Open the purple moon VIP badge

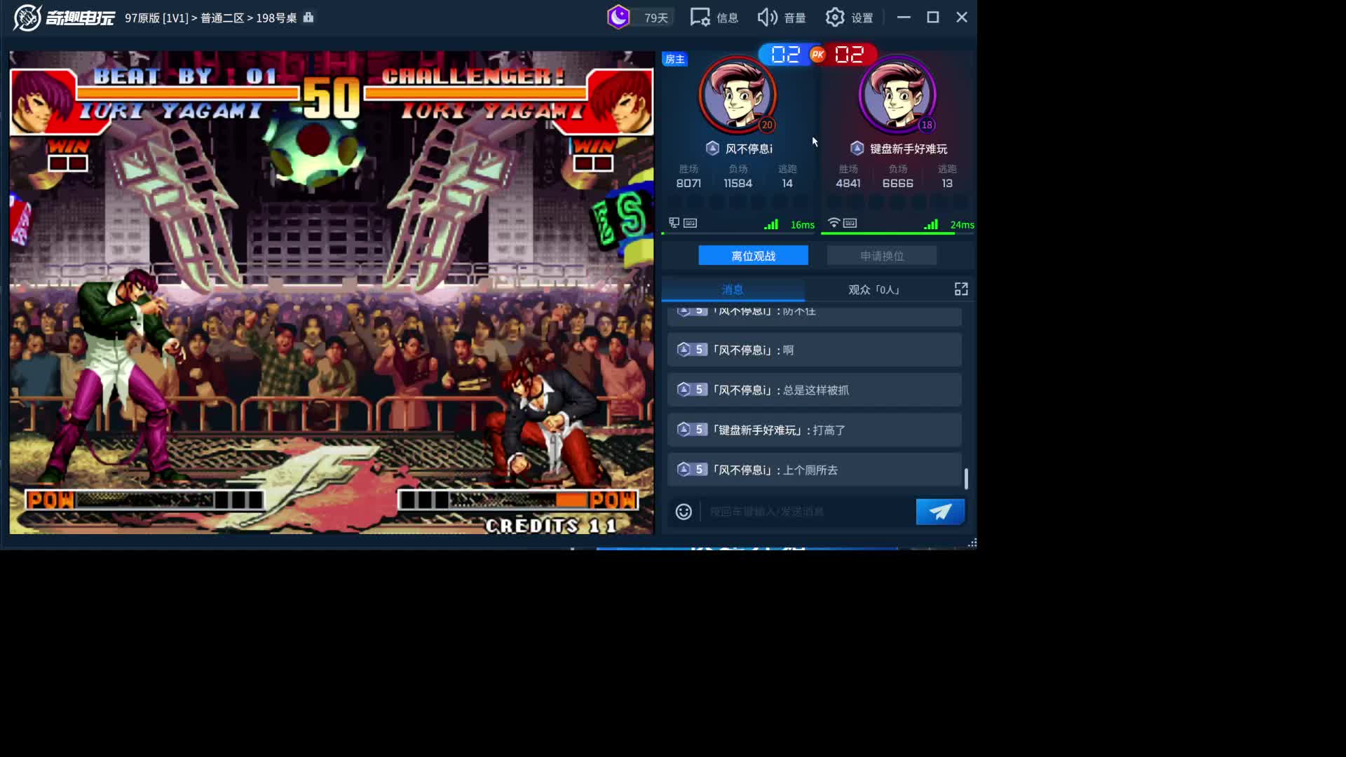(x=618, y=18)
